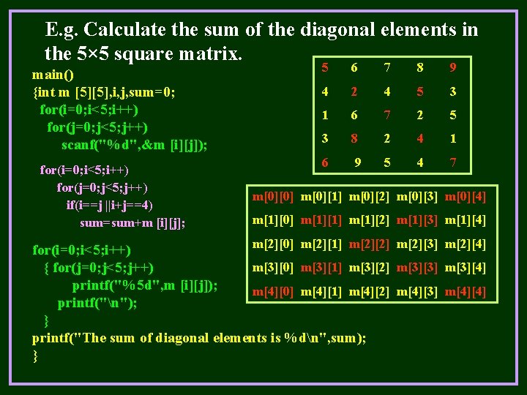
Task: Click the red m[0][4] label
Action: coord(466,197)
